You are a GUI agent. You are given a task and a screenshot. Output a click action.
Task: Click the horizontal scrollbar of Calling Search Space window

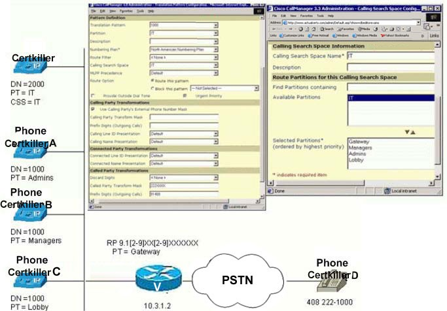(319, 183)
